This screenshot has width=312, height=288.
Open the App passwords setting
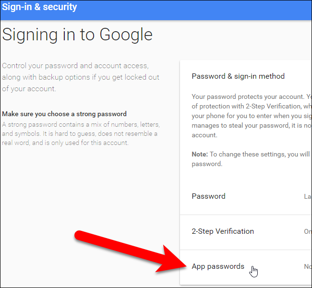click(x=218, y=266)
